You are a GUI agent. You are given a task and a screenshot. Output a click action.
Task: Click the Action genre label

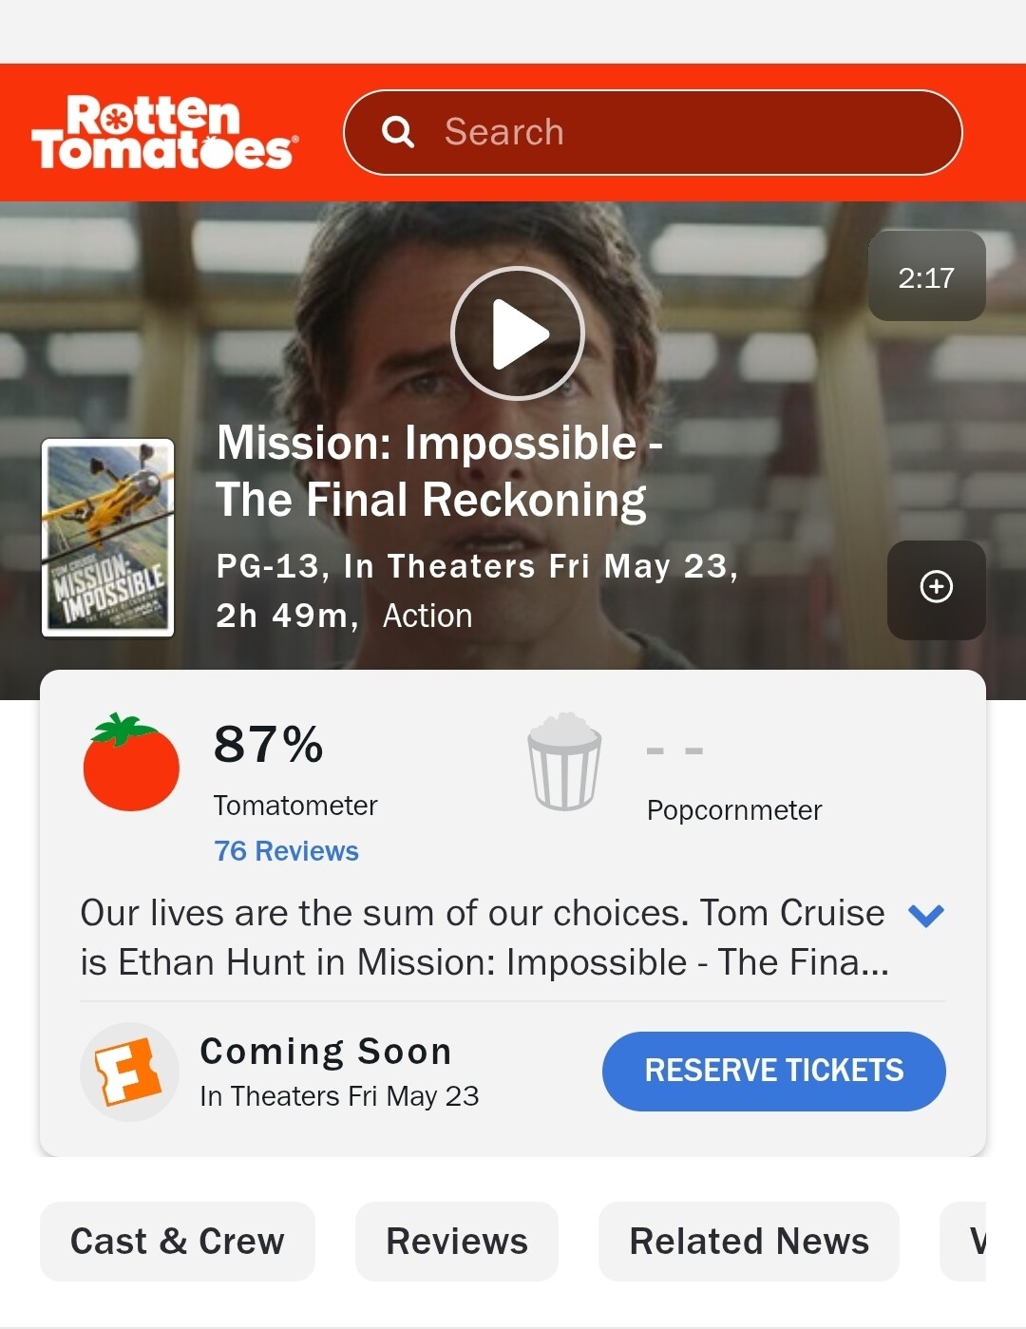427,616
